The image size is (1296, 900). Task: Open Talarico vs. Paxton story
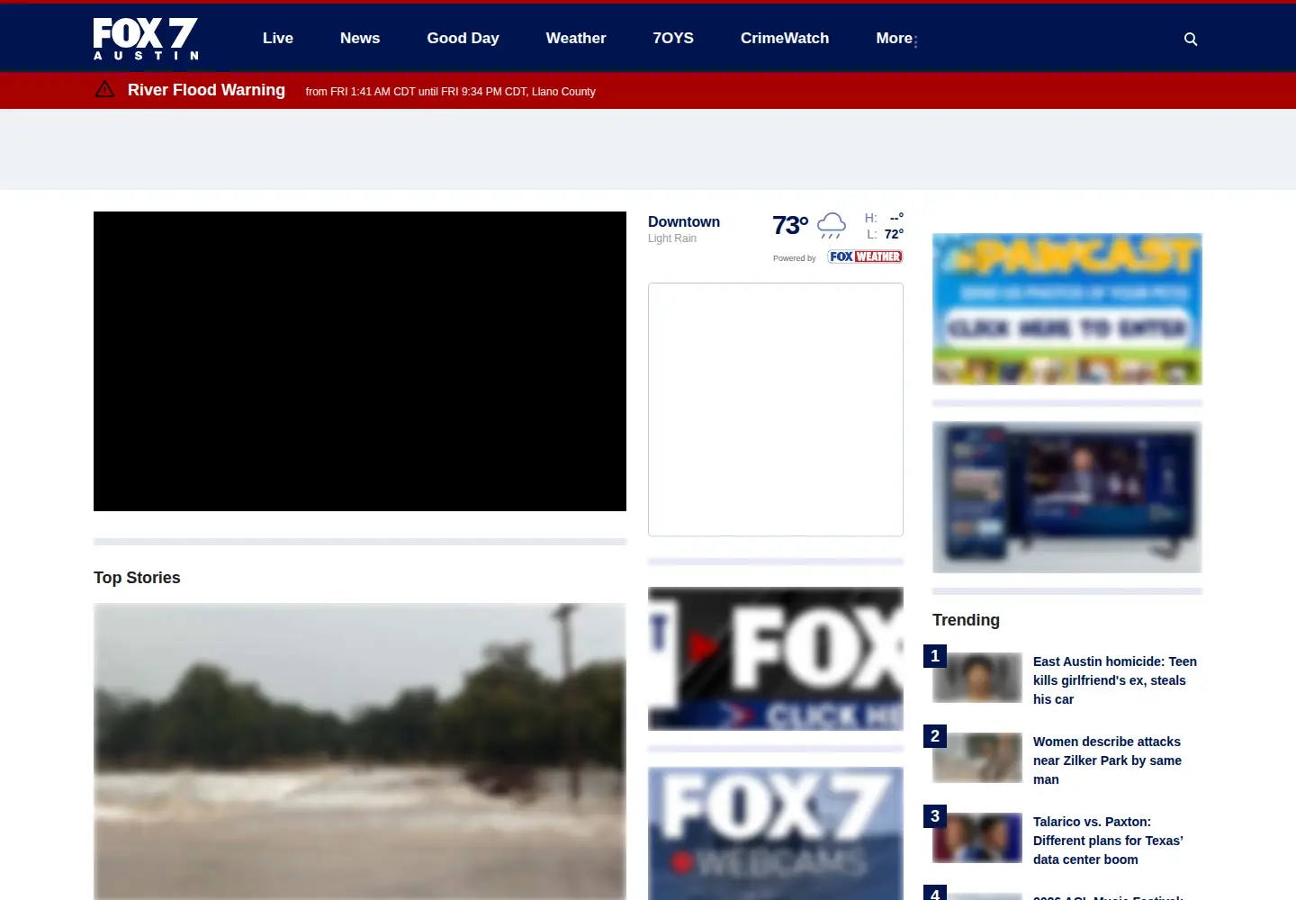(1108, 841)
